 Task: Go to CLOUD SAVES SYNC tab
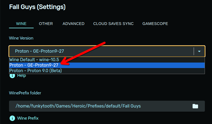(113, 24)
